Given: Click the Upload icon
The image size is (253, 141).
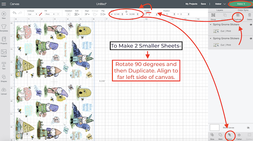Looking at the screenshot, I should point(4,90).
